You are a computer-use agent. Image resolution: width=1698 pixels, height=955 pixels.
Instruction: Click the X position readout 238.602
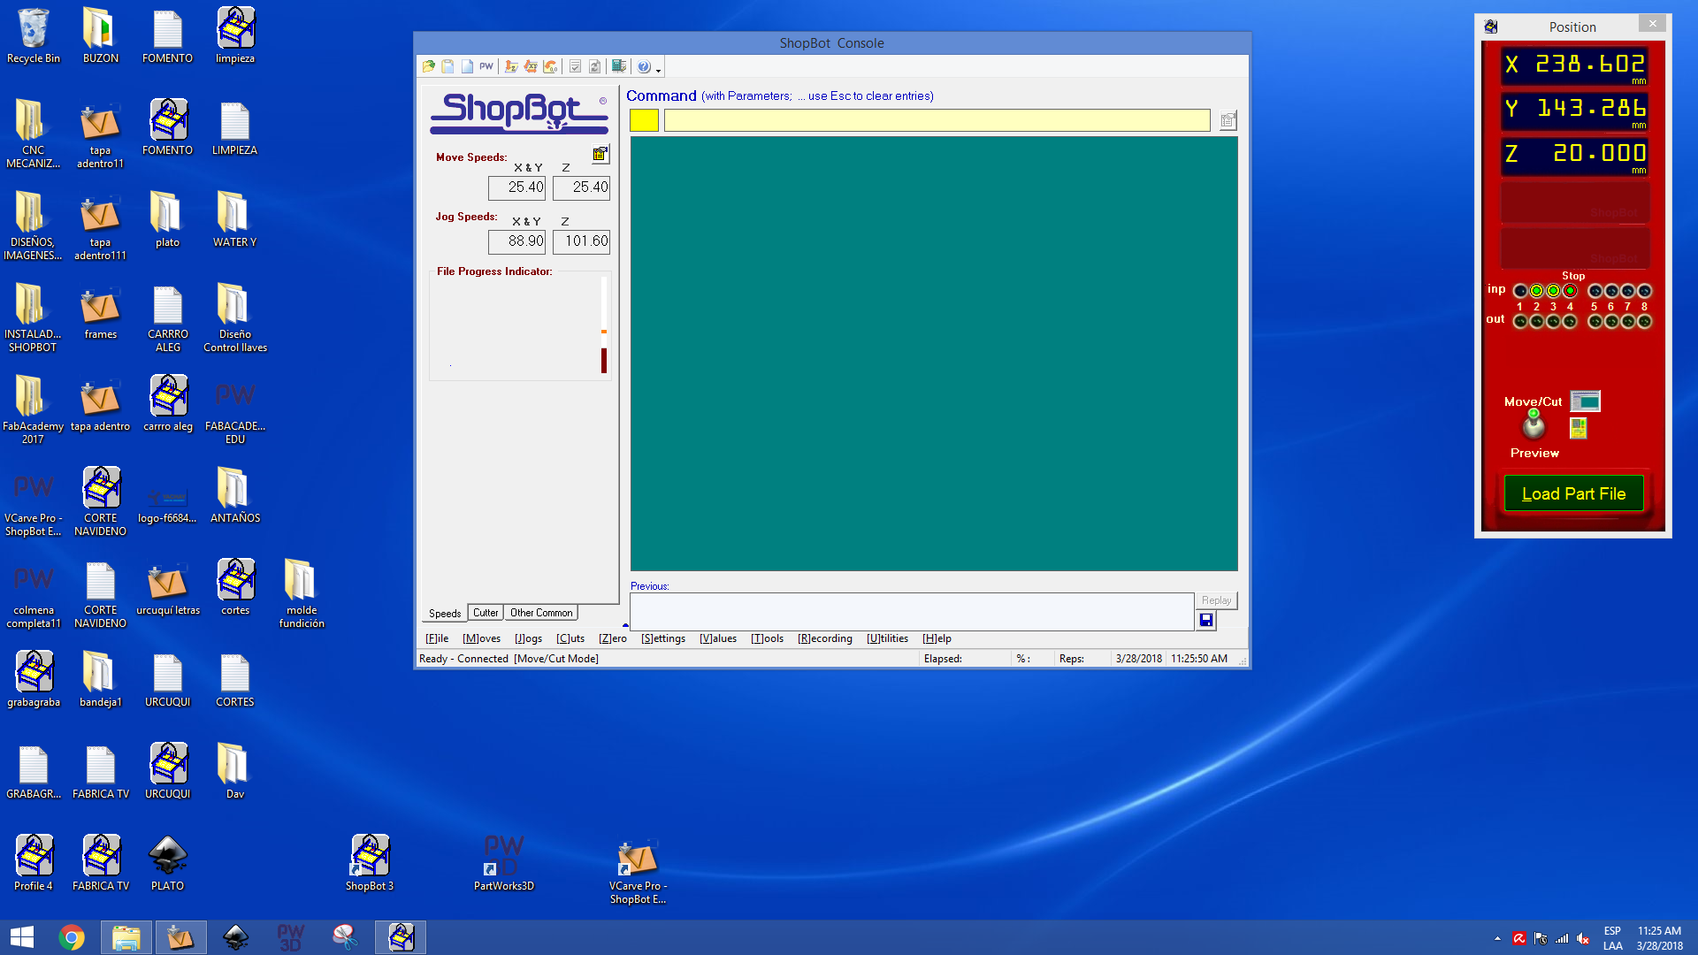[1574, 65]
